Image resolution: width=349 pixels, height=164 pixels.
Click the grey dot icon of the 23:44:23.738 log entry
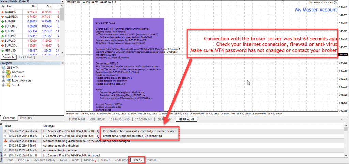[x=5, y=155]
